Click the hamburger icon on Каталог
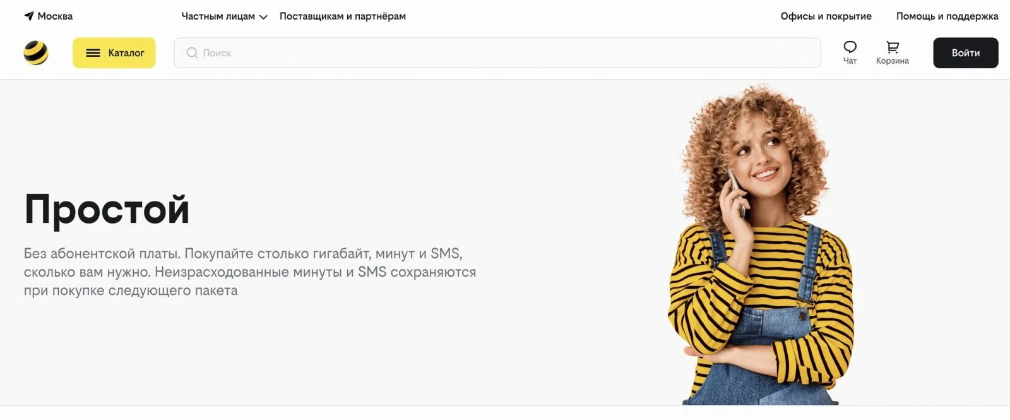The height and width of the screenshot is (420, 1010). pos(93,53)
